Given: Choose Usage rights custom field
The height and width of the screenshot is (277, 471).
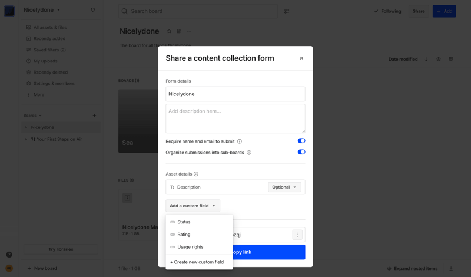Looking at the screenshot, I should click(190, 247).
